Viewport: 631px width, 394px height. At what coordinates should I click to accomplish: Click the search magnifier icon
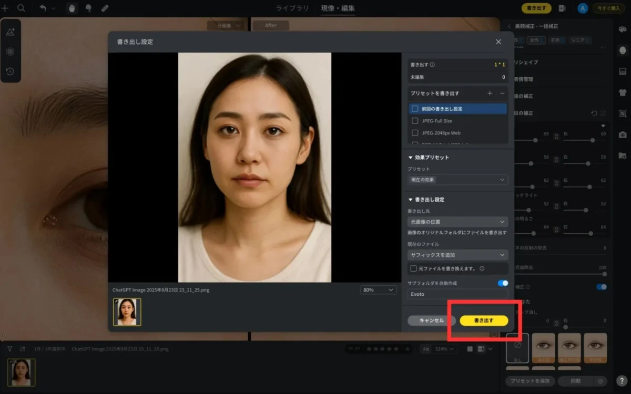(21, 8)
